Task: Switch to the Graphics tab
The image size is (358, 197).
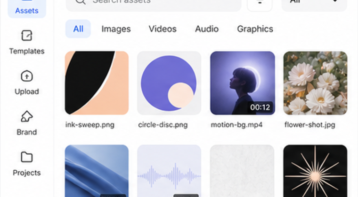Action: (255, 29)
